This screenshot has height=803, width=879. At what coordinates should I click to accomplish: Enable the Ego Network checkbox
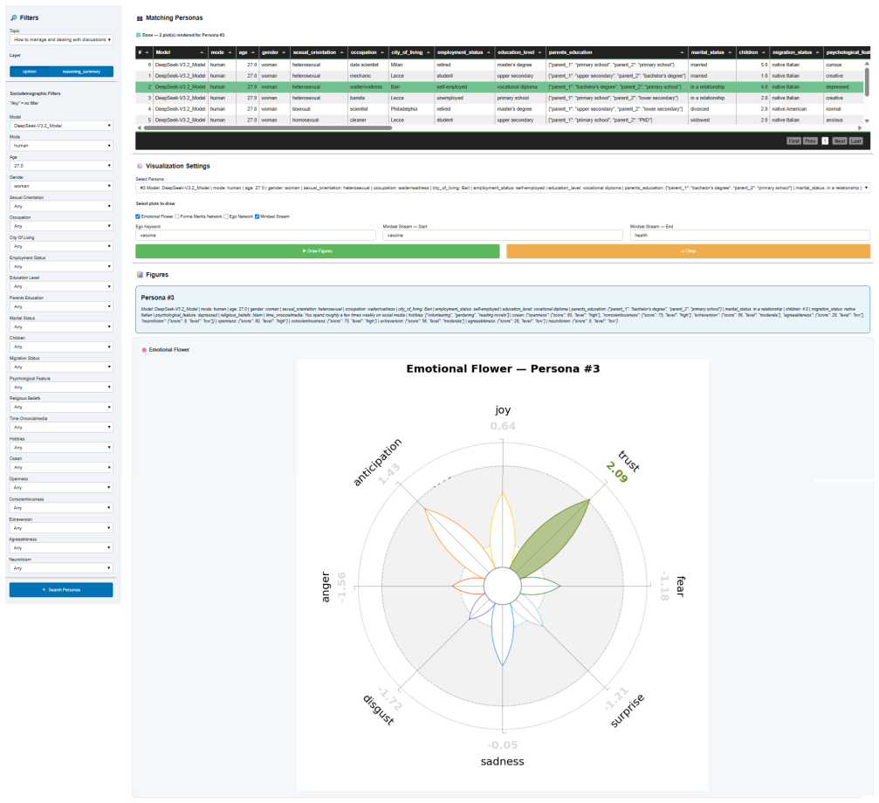226,216
